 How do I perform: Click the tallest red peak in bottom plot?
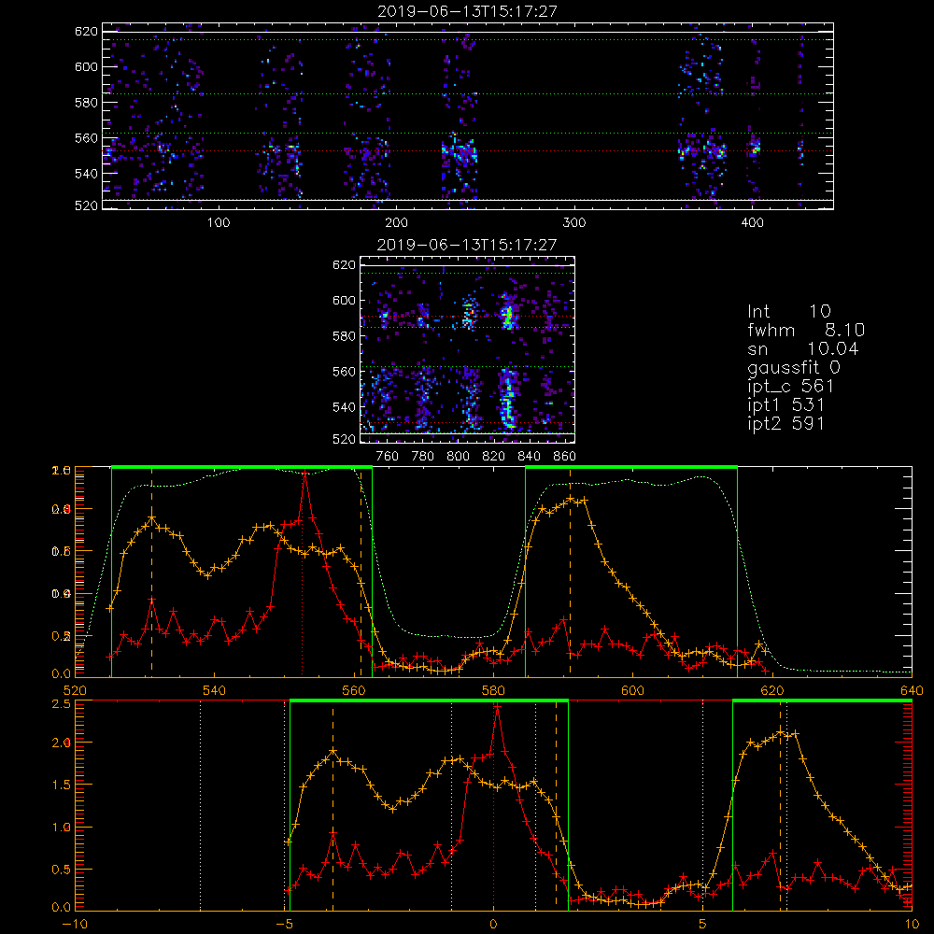point(497,706)
